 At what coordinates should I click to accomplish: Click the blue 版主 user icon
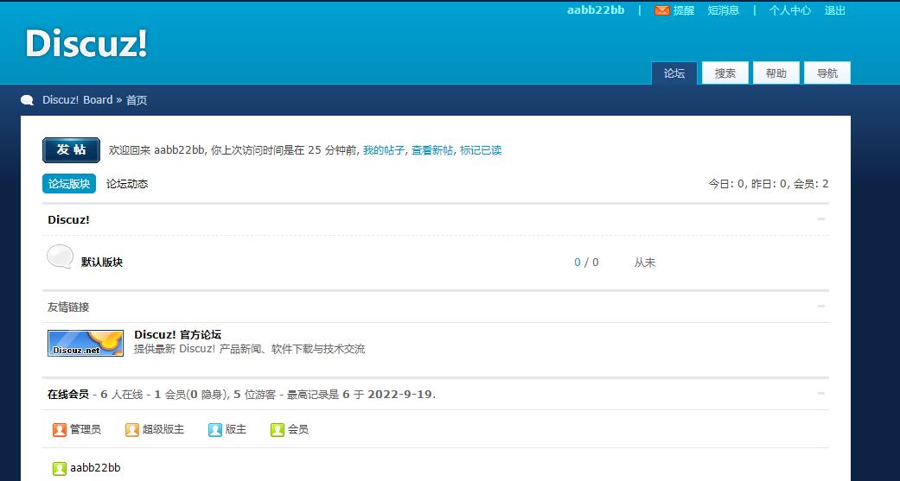(x=215, y=429)
